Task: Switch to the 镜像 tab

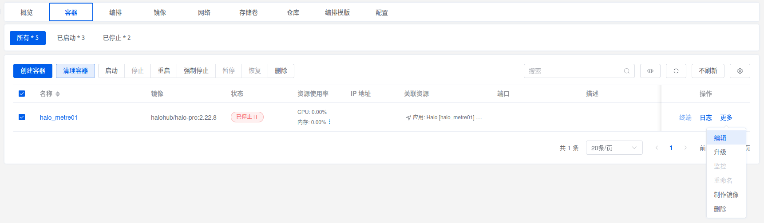Action: pos(160,12)
